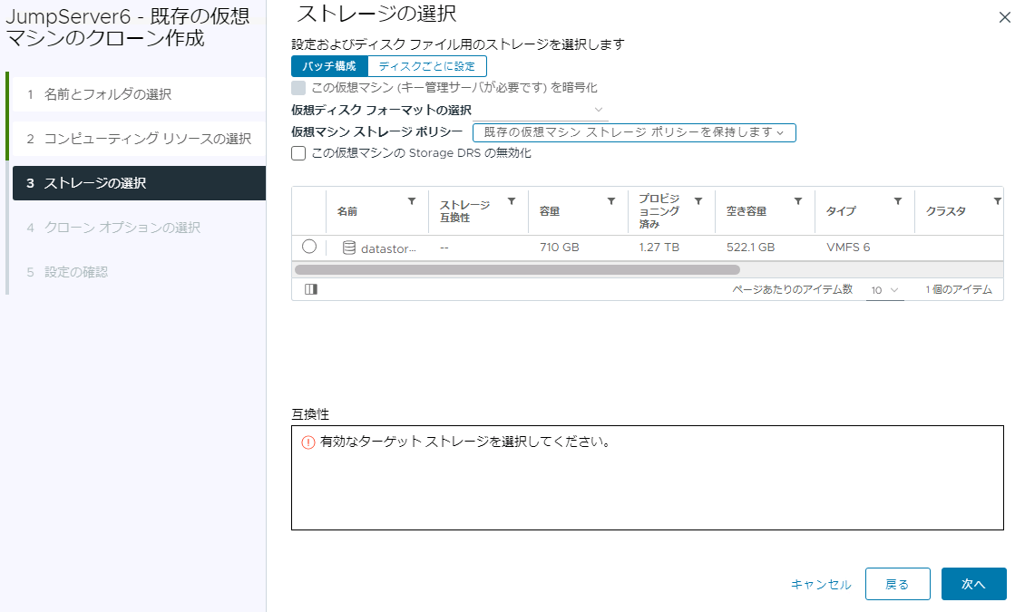The width and height of the screenshot is (1015, 612).
Task: Click the タイプ column header
Action: click(841, 211)
